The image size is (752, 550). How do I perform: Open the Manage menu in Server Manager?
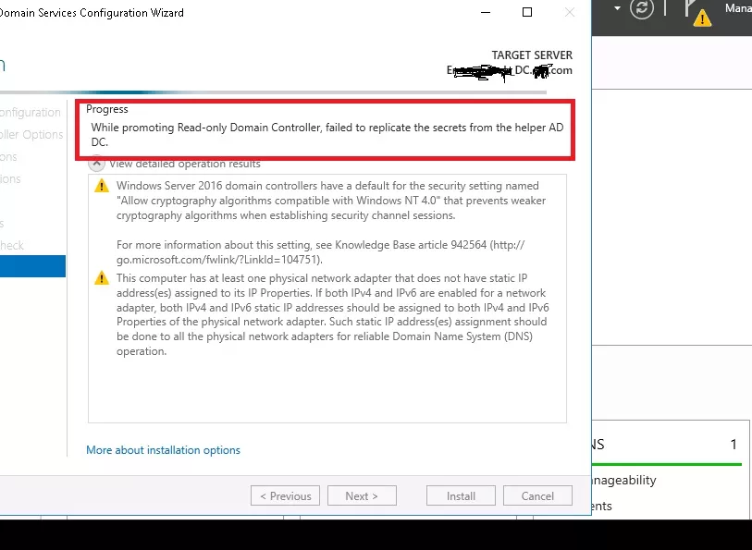click(x=738, y=8)
